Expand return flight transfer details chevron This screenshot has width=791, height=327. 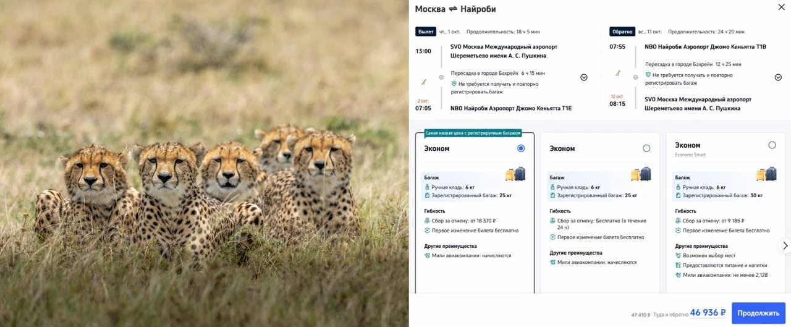tap(778, 77)
